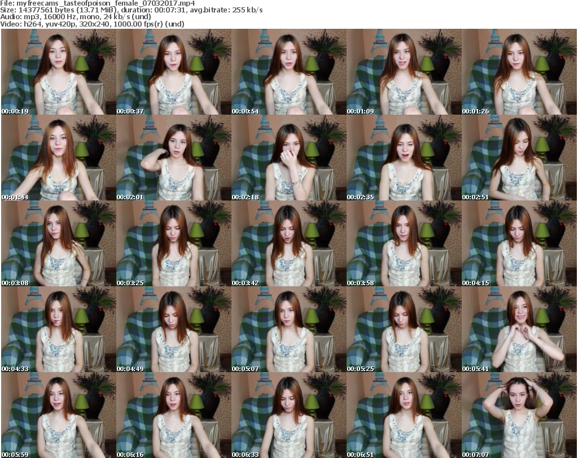
Task: Pick the thumbnail marked 00:00:54
Action: (x=289, y=72)
